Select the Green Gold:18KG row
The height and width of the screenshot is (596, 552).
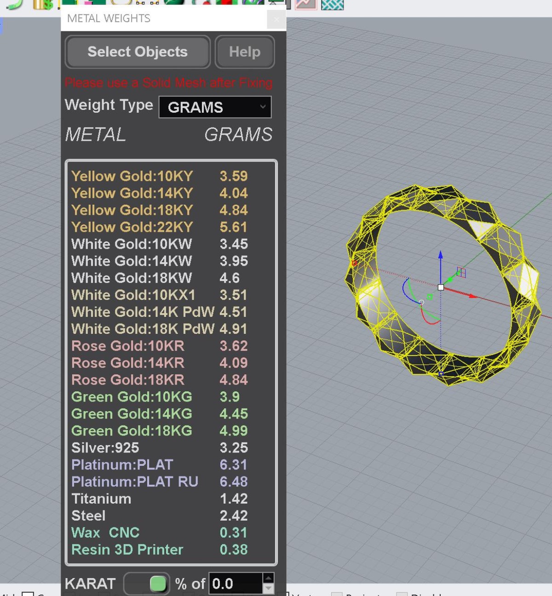tap(160, 431)
